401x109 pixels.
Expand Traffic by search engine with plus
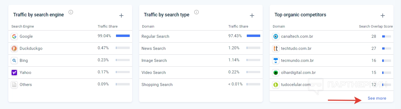click(121, 16)
